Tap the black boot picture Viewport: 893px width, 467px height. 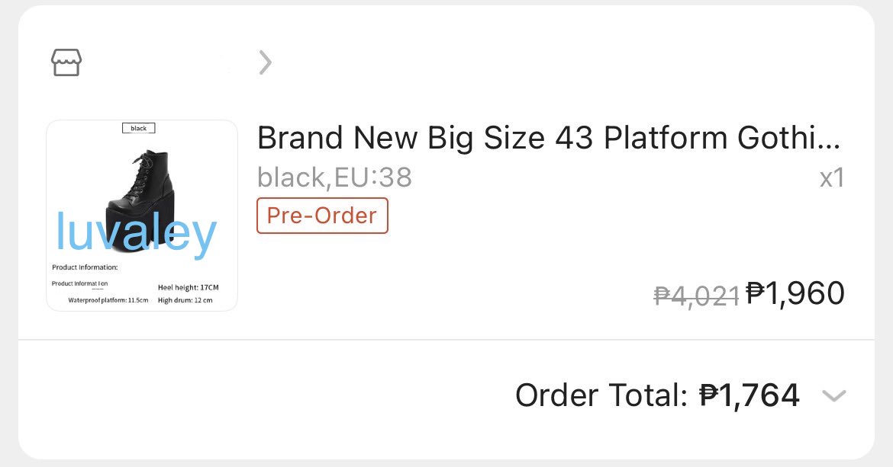point(140,199)
